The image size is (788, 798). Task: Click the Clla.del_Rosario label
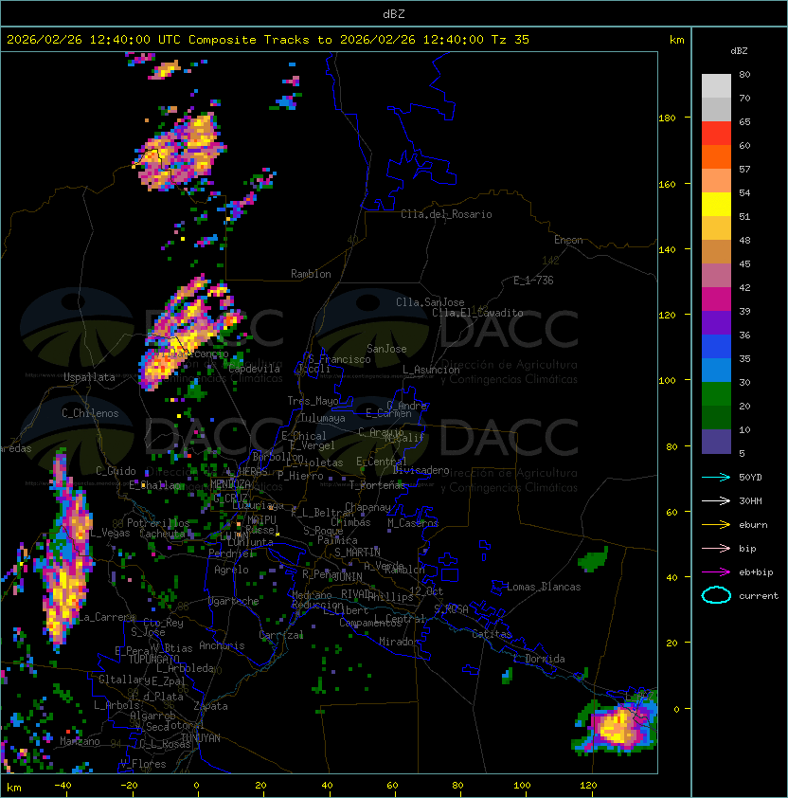pos(446,214)
